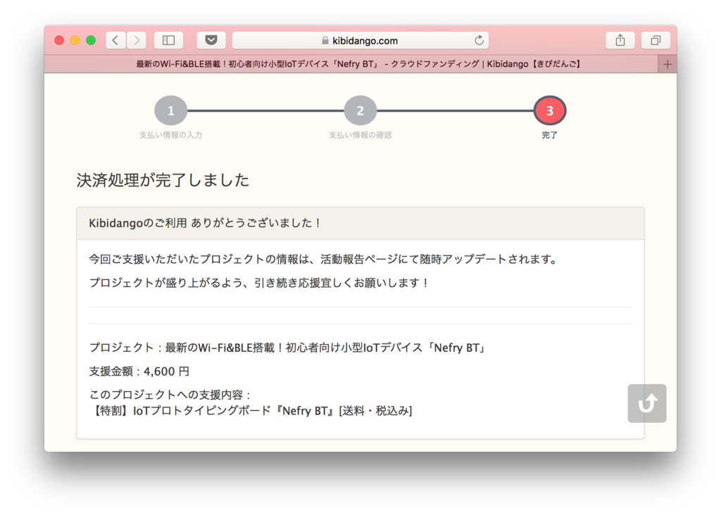The width and height of the screenshot is (721, 515).
Task: Click the プロジェクト：最新のWi-Fi&BLE搭載 line
Action: [288, 348]
